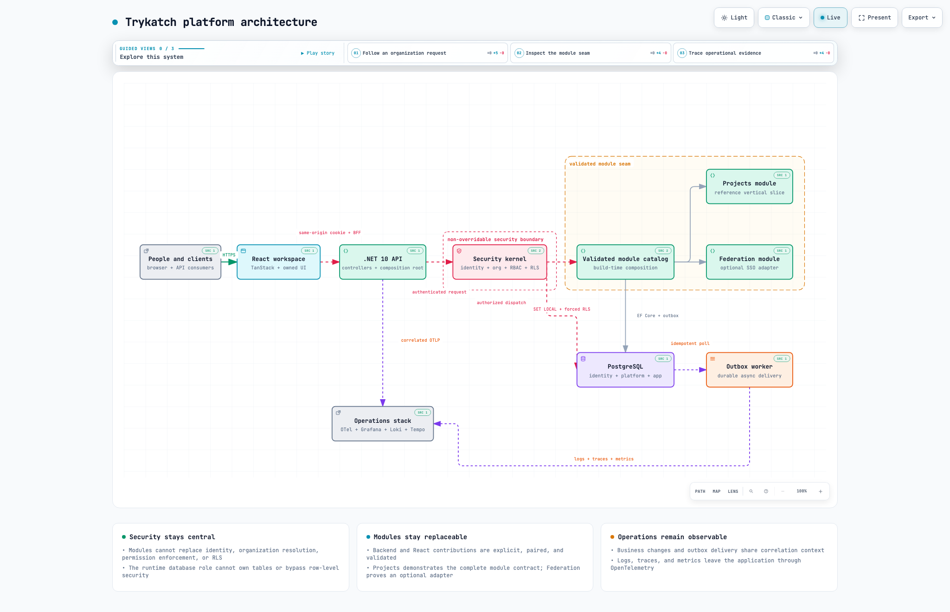
Task: Toggle the MAP mode in canvas toolbar
Action: (x=717, y=491)
